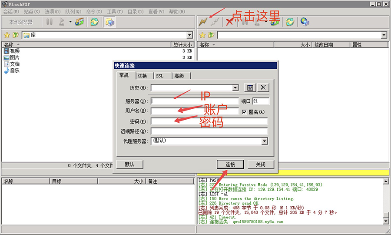The height and width of the screenshot is (235, 391).
Task: Click the 默认 default button
Action: 129,164
